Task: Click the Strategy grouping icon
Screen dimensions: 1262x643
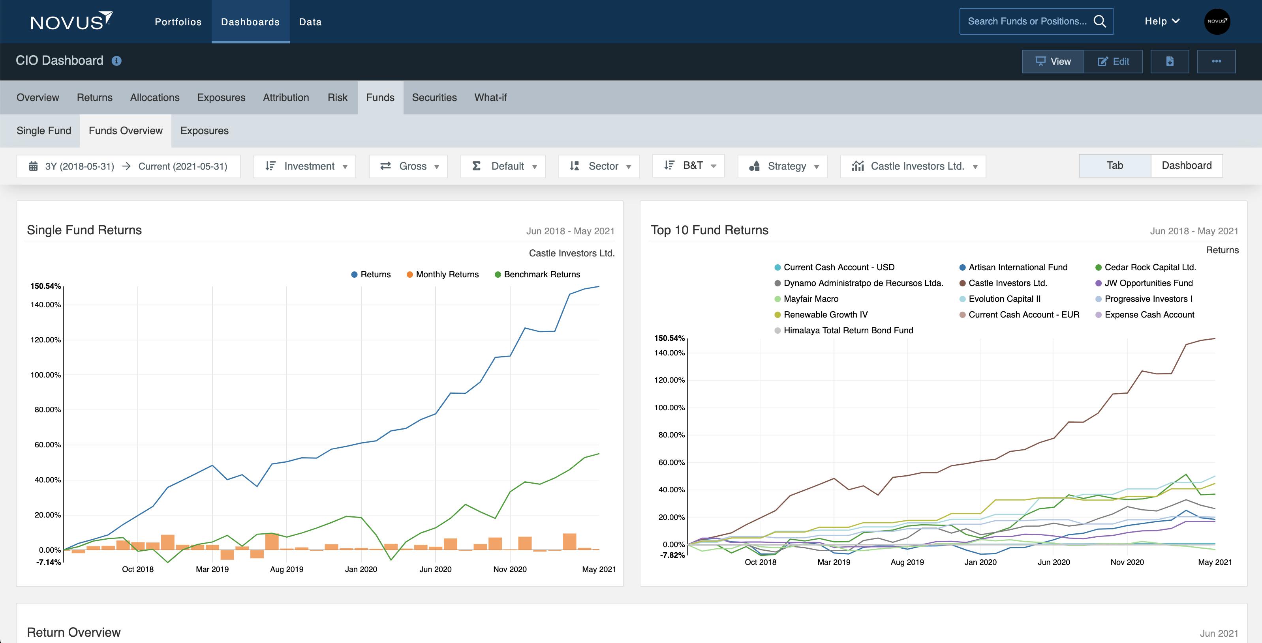Action: [x=755, y=166]
